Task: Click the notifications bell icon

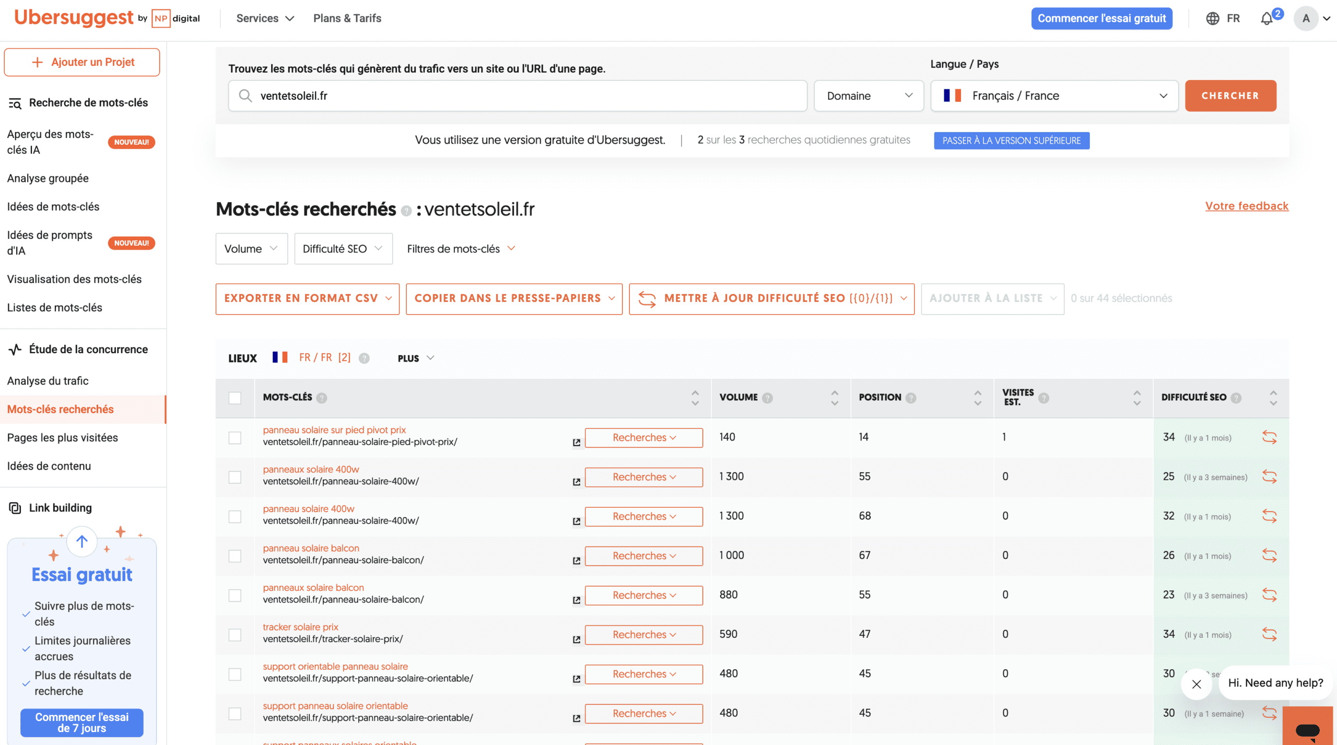Action: (x=1266, y=18)
